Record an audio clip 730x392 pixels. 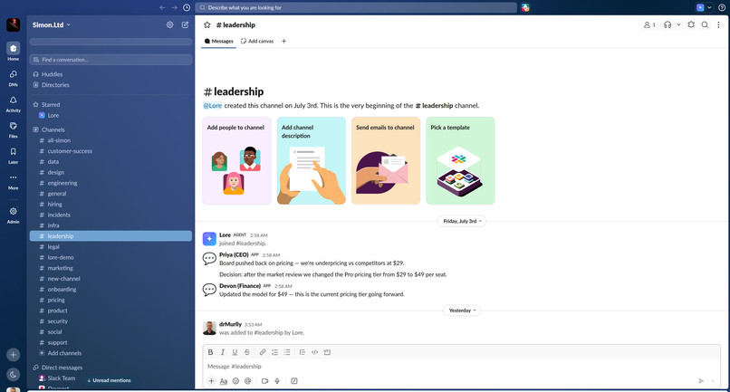click(x=277, y=381)
